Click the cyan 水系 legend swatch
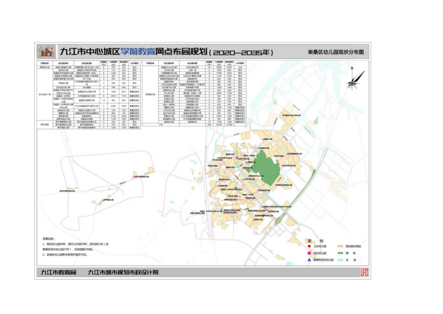This screenshot has width=443, height=314. (340, 259)
